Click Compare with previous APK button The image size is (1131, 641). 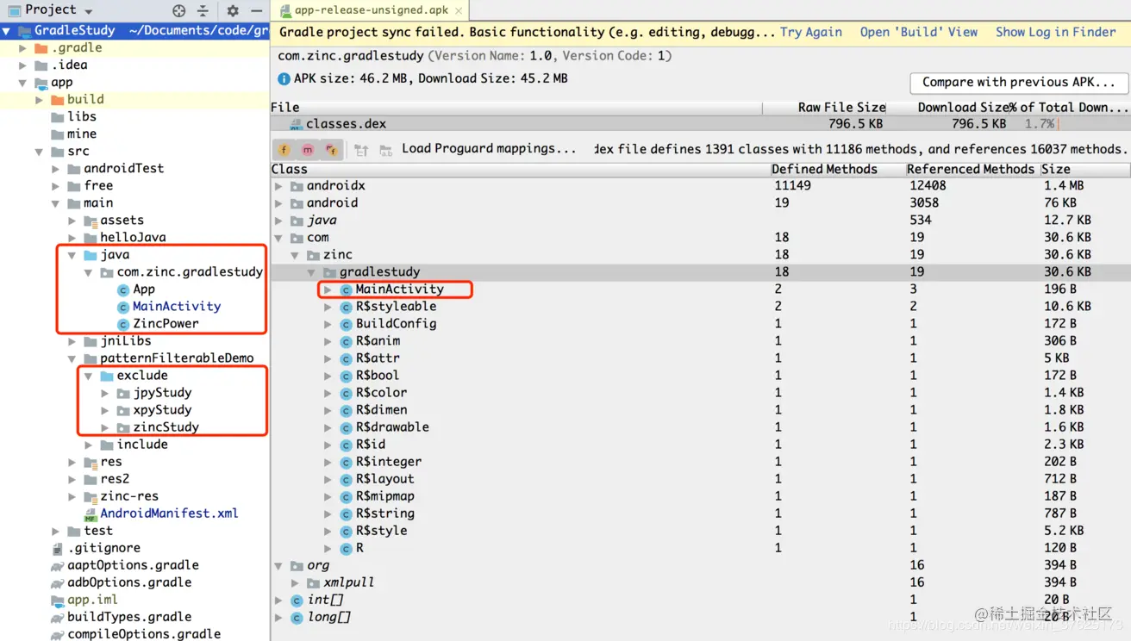tap(1019, 83)
